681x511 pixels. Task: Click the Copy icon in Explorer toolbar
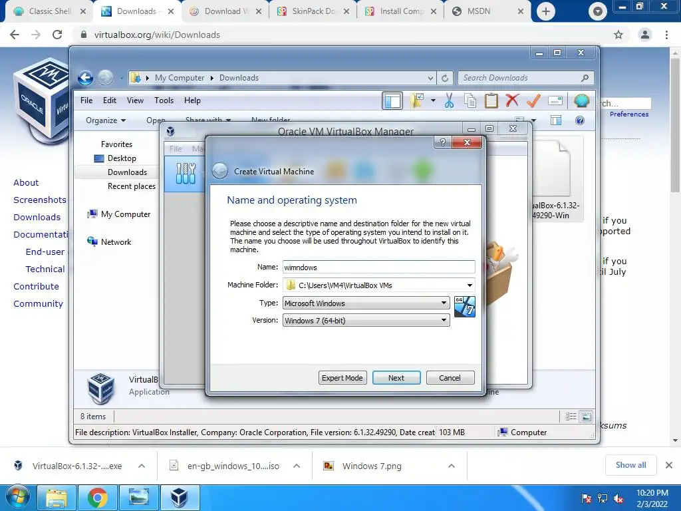(x=470, y=101)
